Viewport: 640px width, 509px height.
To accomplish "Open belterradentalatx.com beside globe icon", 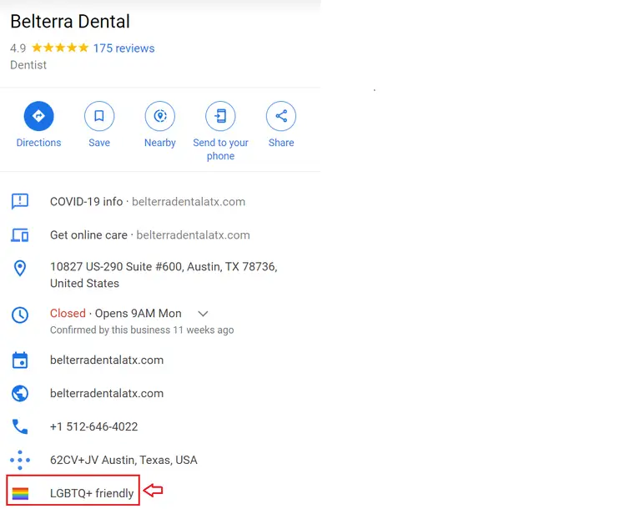I will (x=107, y=394).
